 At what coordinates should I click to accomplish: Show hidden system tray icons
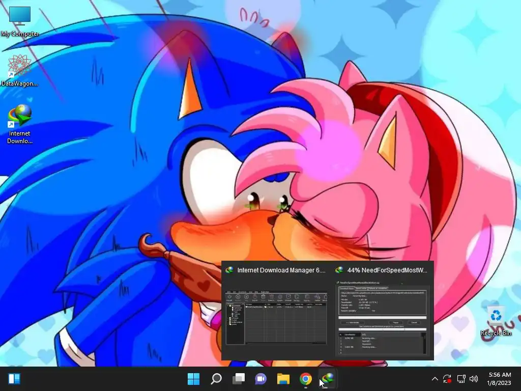(x=435, y=379)
